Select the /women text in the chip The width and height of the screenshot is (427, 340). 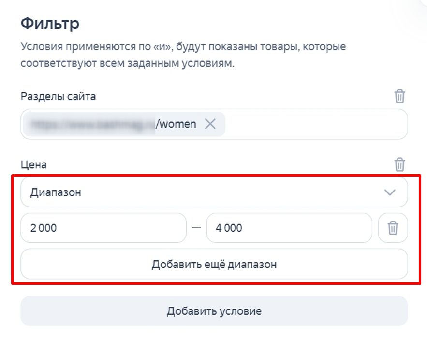[177, 124]
